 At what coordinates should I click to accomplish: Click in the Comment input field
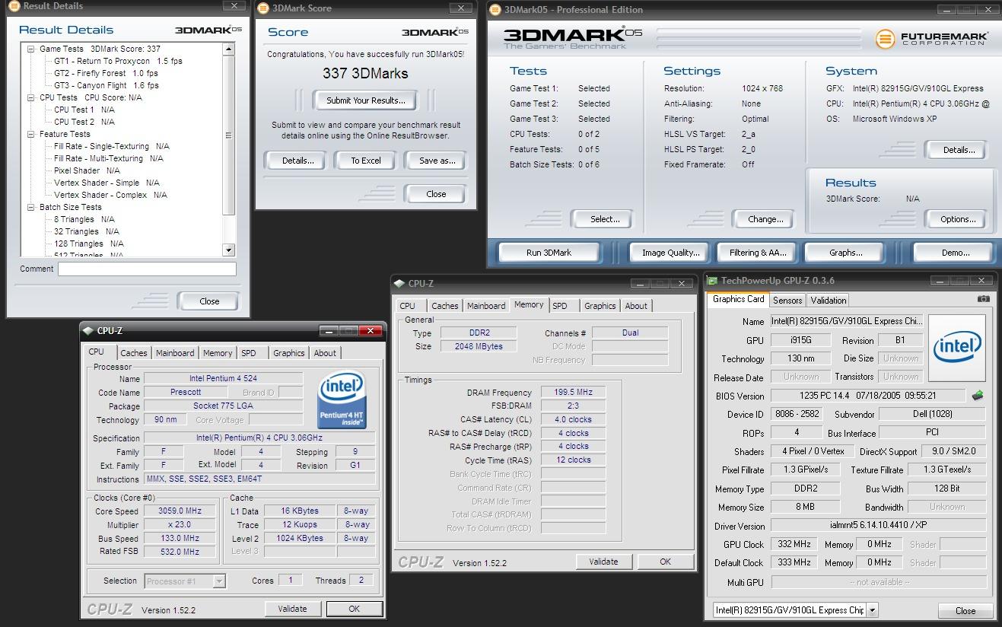point(147,269)
